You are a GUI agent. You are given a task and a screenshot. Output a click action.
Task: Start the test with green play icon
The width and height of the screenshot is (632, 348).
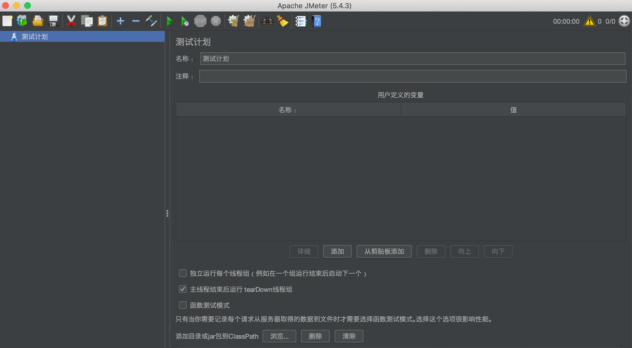(x=170, y=21)
